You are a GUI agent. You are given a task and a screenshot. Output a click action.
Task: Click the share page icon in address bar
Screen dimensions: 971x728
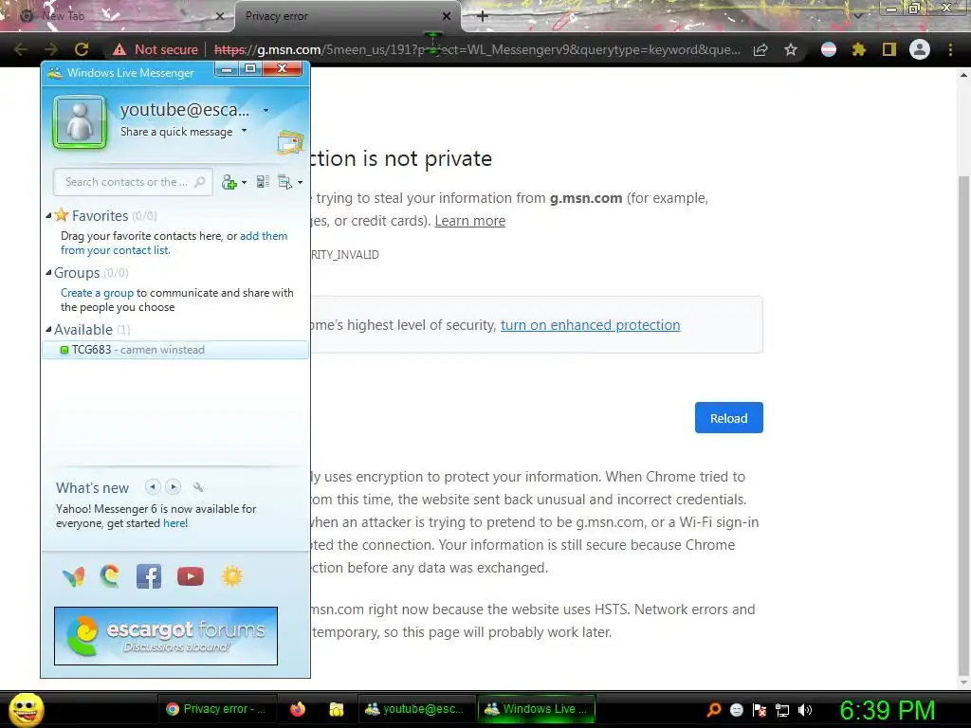pos(760,49)
